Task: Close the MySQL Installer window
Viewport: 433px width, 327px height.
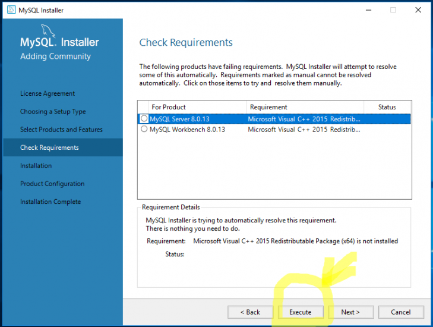Action: point(418,10)
